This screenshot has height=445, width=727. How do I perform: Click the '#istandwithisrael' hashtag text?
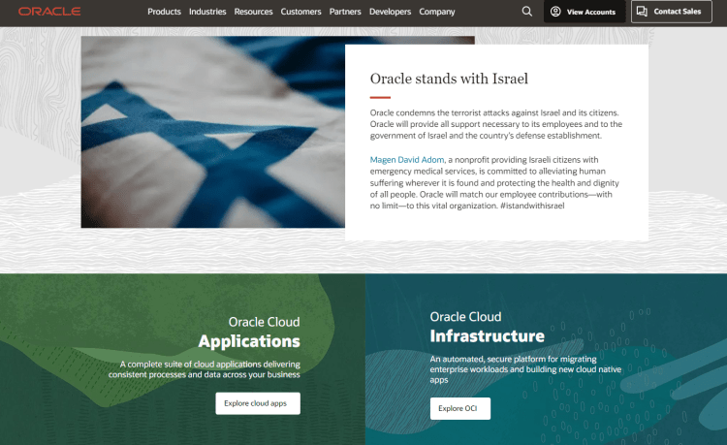pyautogui.click(x=532, y=206)
